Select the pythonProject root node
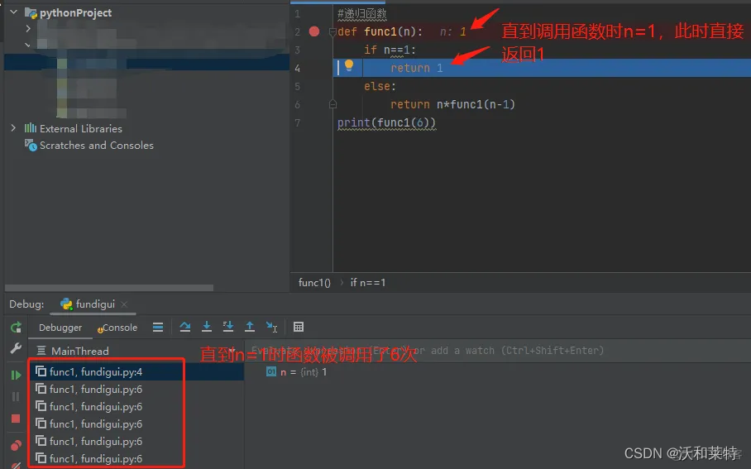 (75, 12)
